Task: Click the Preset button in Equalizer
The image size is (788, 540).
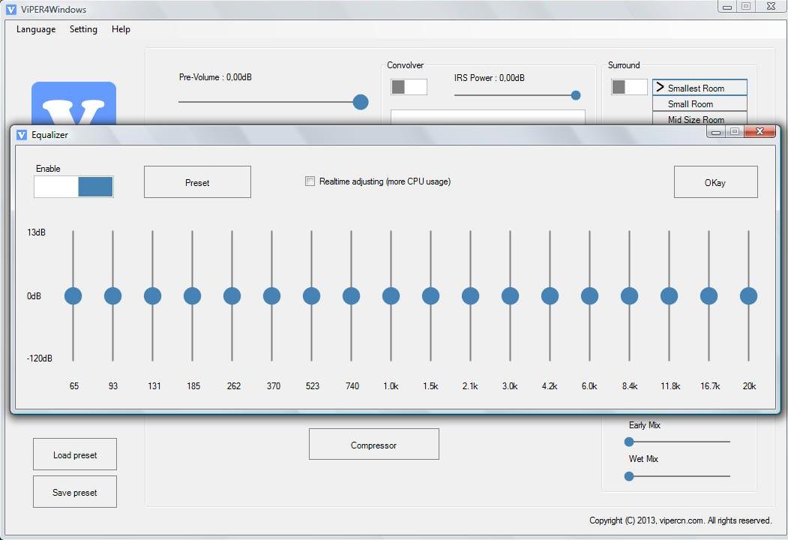Action: [197, 182]
